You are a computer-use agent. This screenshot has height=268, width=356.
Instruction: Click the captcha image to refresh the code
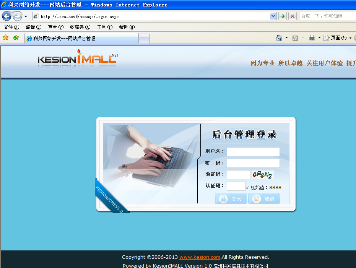tap(262, 175)
